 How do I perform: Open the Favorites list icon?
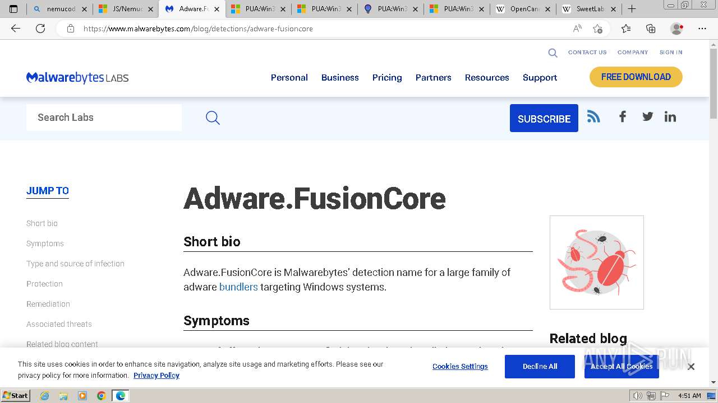click(626, 29)
